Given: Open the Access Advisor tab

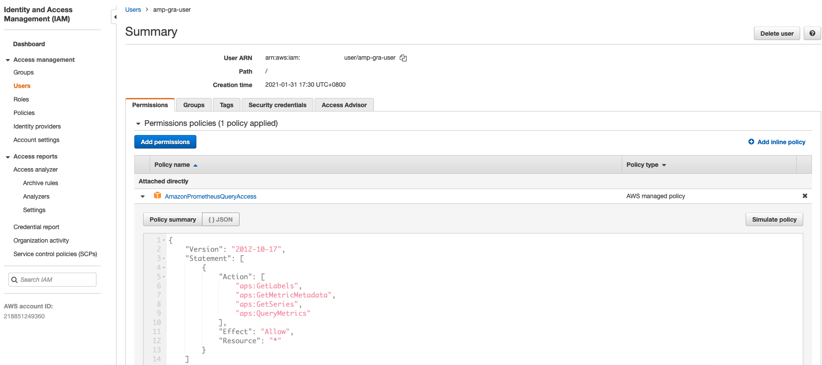Looking at the screenshot, I should pyautogui.click(x=344, y=105).
